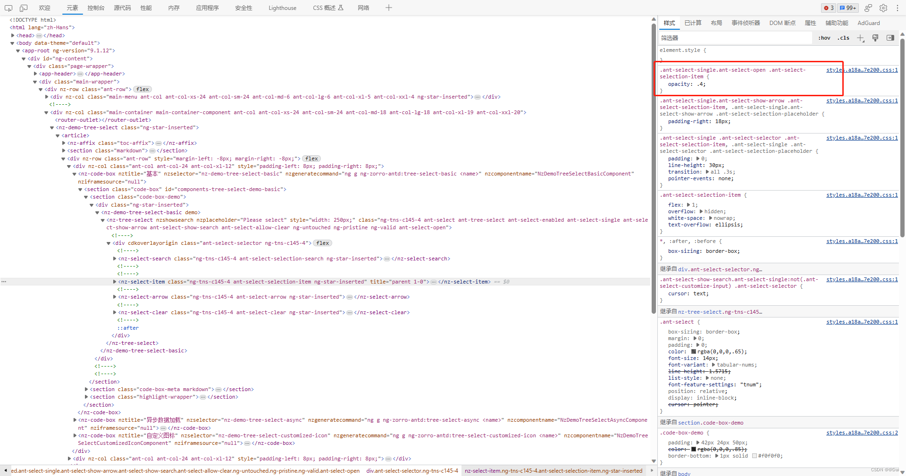
Task: Switch to the 源代码 tab
Action: point(122,8)
